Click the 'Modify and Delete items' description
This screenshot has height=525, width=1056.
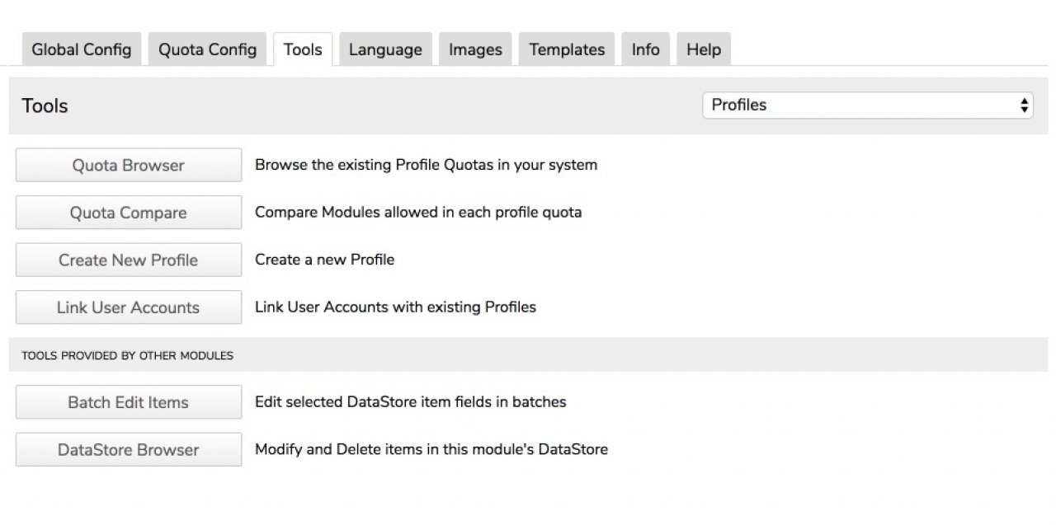tap(431, 450)
